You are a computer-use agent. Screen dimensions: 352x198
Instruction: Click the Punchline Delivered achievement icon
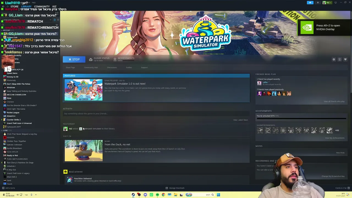pyautogui.click(x=70, y=180)
